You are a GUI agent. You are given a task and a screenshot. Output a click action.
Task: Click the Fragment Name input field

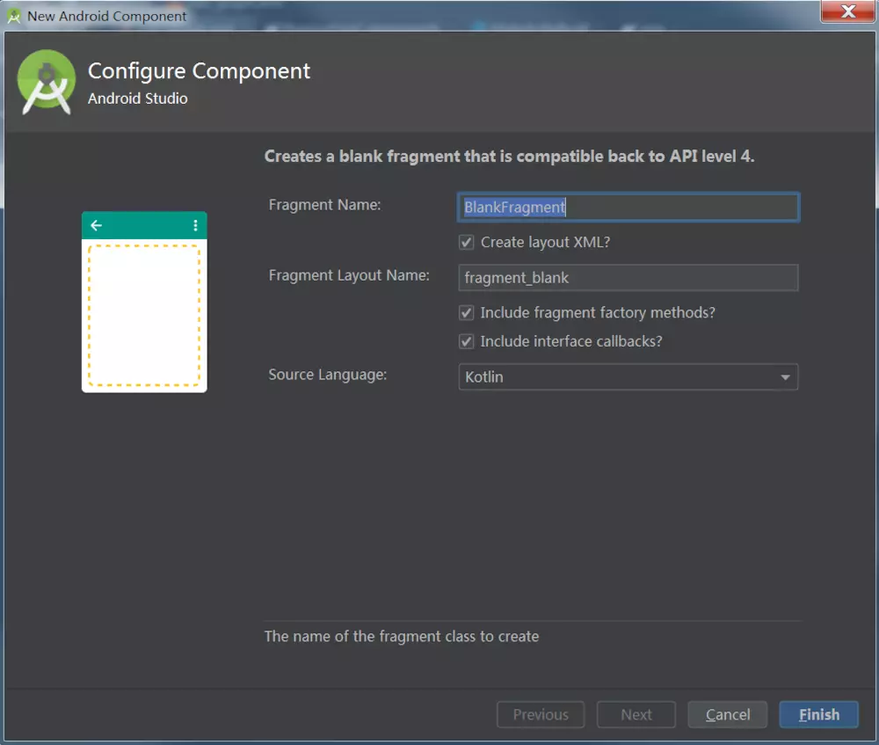[628, 208]
